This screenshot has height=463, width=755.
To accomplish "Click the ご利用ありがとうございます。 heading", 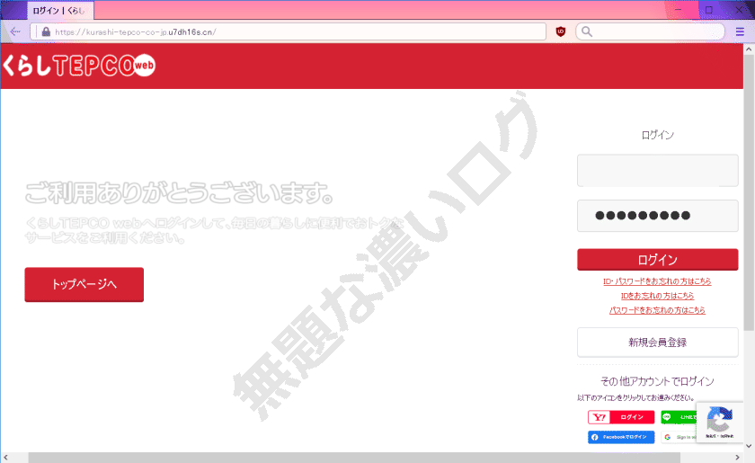I will (179, 192).
